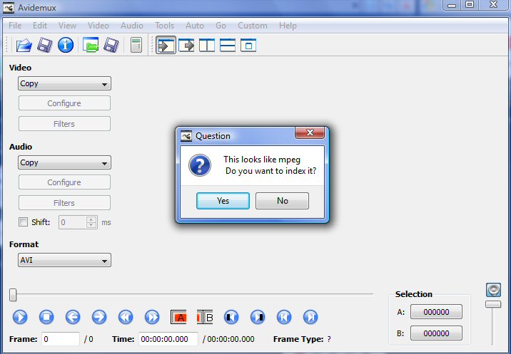Click the timeline seek slider handle

tap(14, 294)
